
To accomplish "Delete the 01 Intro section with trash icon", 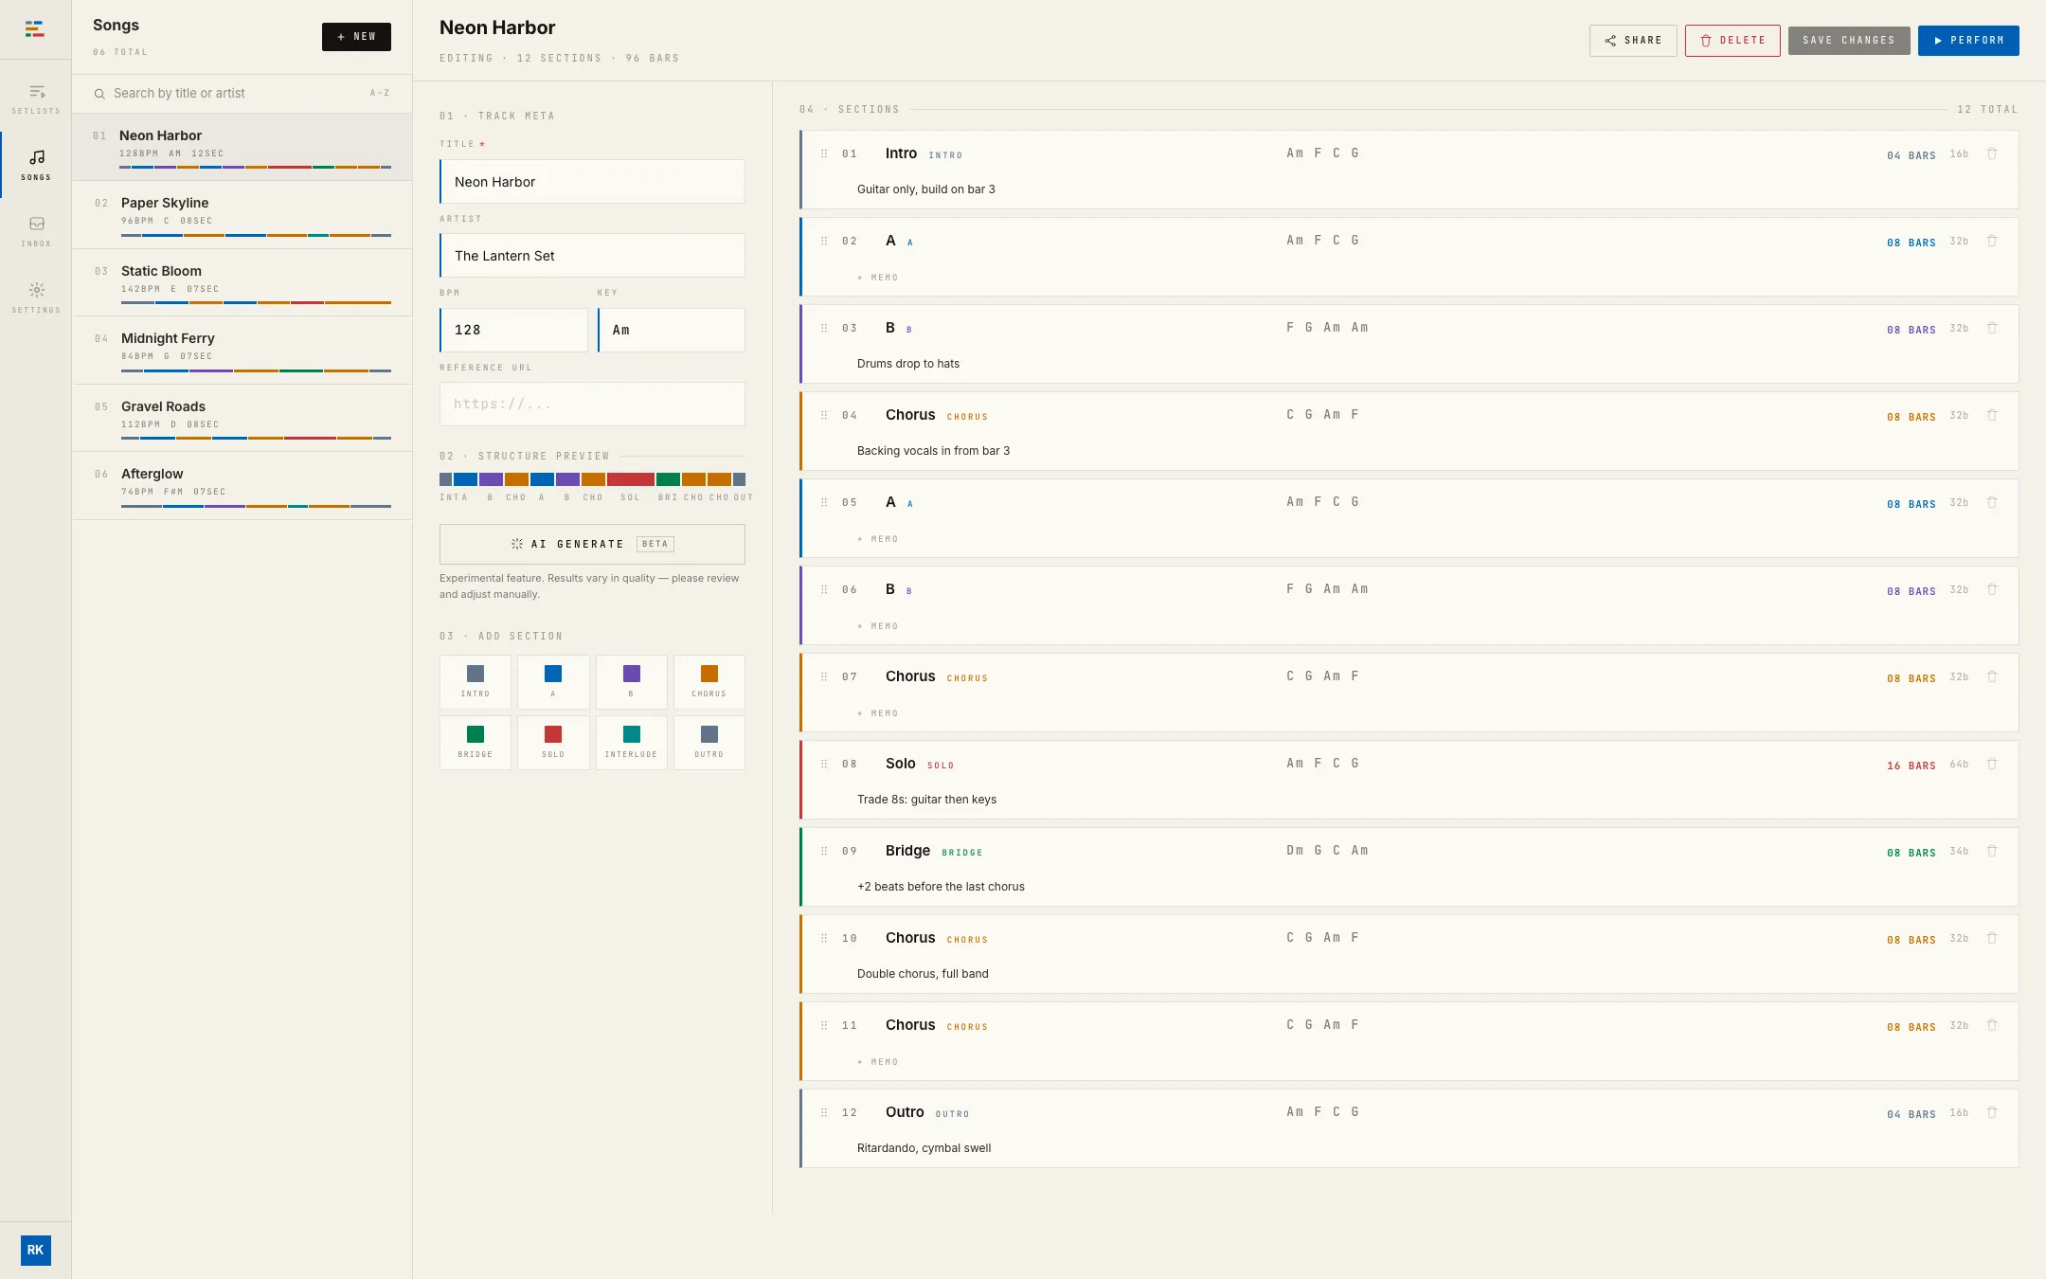I will [x=1992, y=153].
